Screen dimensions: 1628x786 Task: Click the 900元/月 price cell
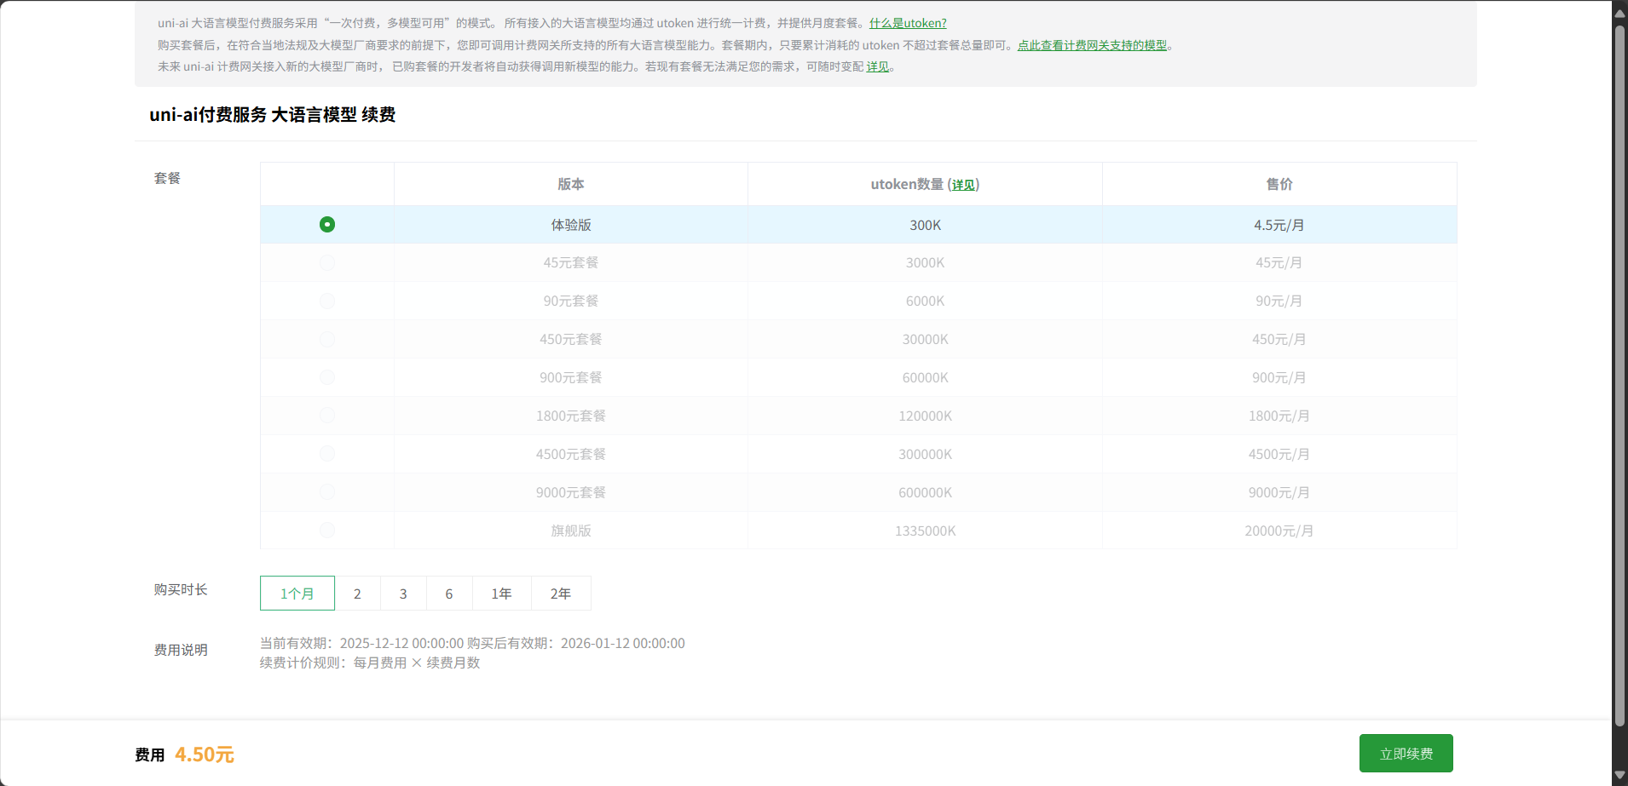click(1279, 377)
